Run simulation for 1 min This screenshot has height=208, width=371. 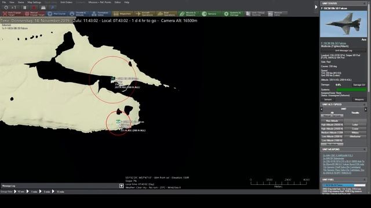pyautogui.click(x=32, y=192)
